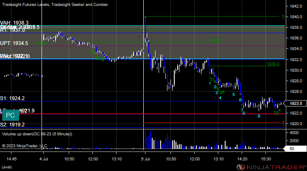Click the 1928.0 price axis label
Image resolution: width=307 pixels, height=171 pixels.
[296, 81]
